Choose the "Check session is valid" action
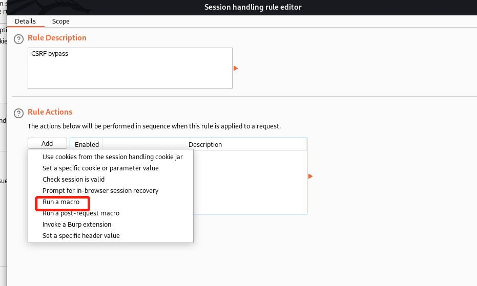477x286 pixels. click(x=73, y=180)
